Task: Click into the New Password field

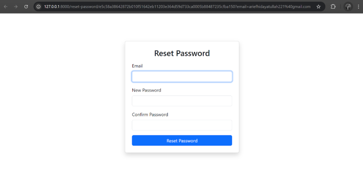Action: pos(182,101)
